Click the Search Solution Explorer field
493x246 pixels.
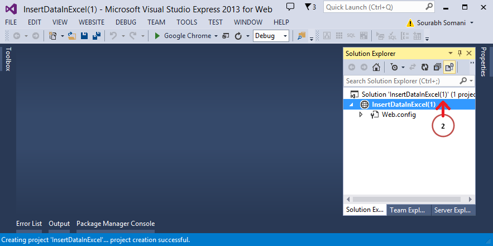point(402,81)
